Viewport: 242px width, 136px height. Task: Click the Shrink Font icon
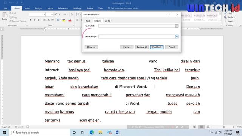click(59, 14)
